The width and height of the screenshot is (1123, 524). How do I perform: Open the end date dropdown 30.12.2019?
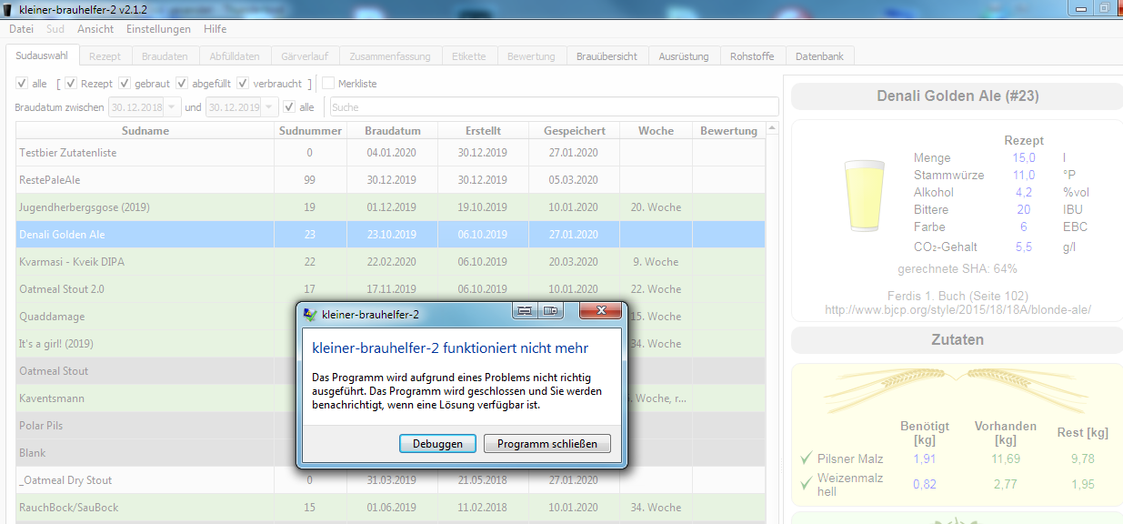[271, 107]
